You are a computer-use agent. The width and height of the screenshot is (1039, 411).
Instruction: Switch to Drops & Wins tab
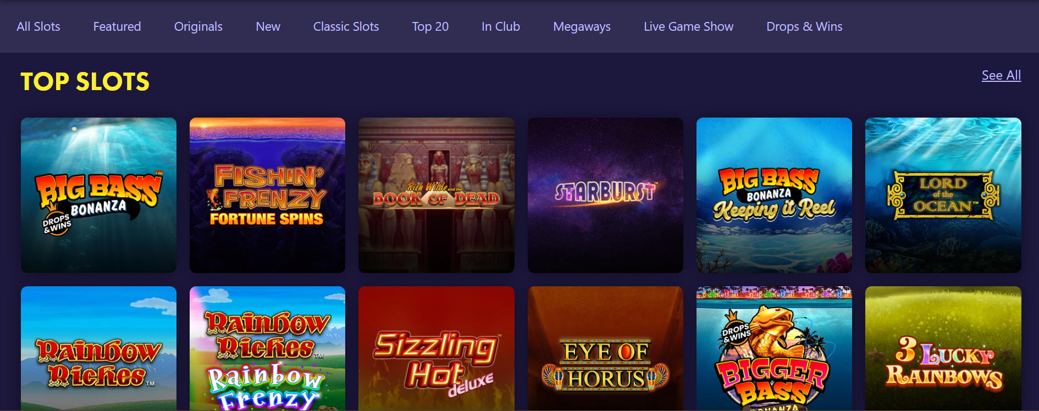point(804,27)
